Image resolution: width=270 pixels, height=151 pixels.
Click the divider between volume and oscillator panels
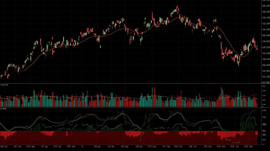(x=132, y=107)
